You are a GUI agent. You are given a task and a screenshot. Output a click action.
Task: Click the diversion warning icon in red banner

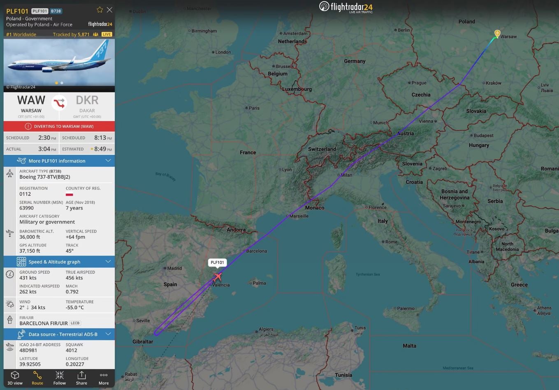(x=28, y=126)
